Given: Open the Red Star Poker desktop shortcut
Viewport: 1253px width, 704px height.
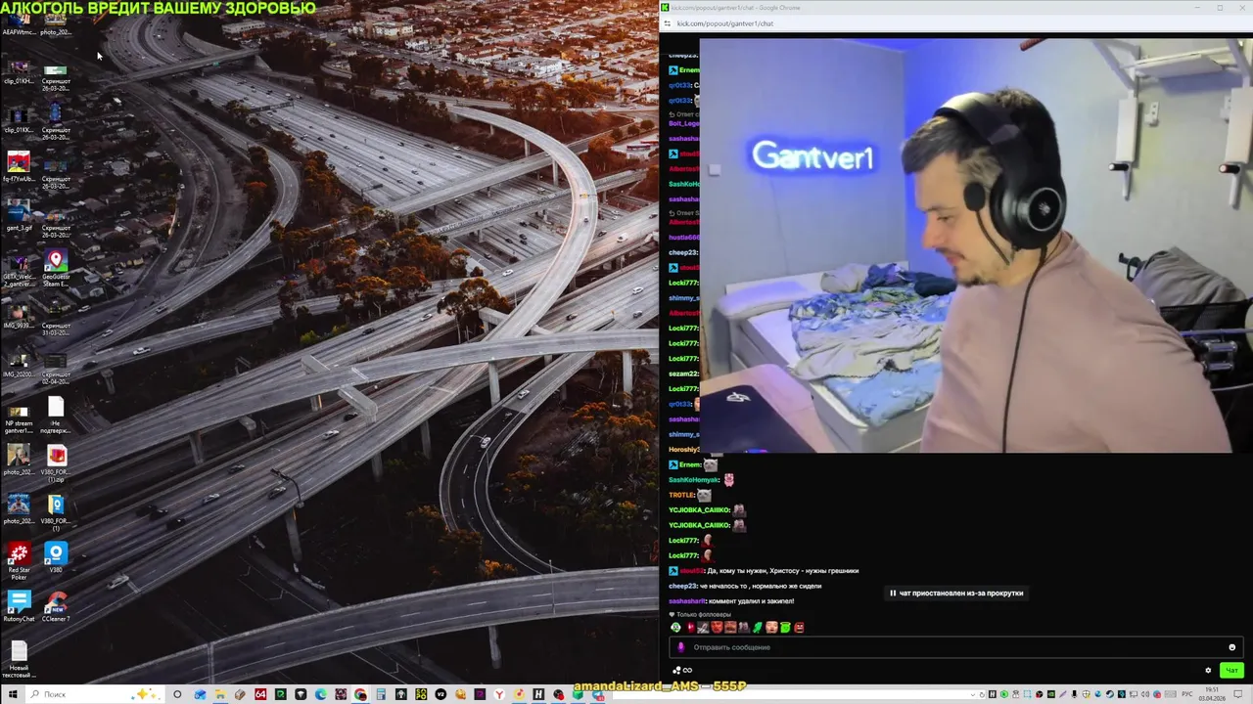Looking at the screenshot, I should [19, 561].
